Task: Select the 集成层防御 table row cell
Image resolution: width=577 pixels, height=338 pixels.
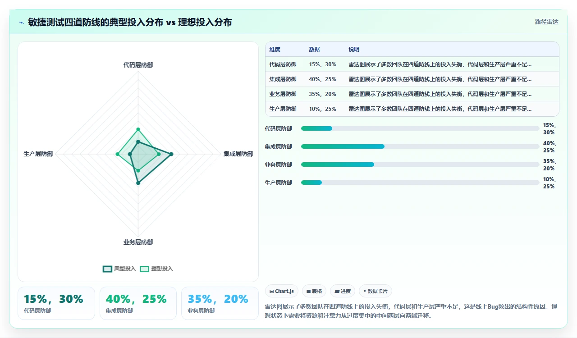Action: (x=283, y=79)
